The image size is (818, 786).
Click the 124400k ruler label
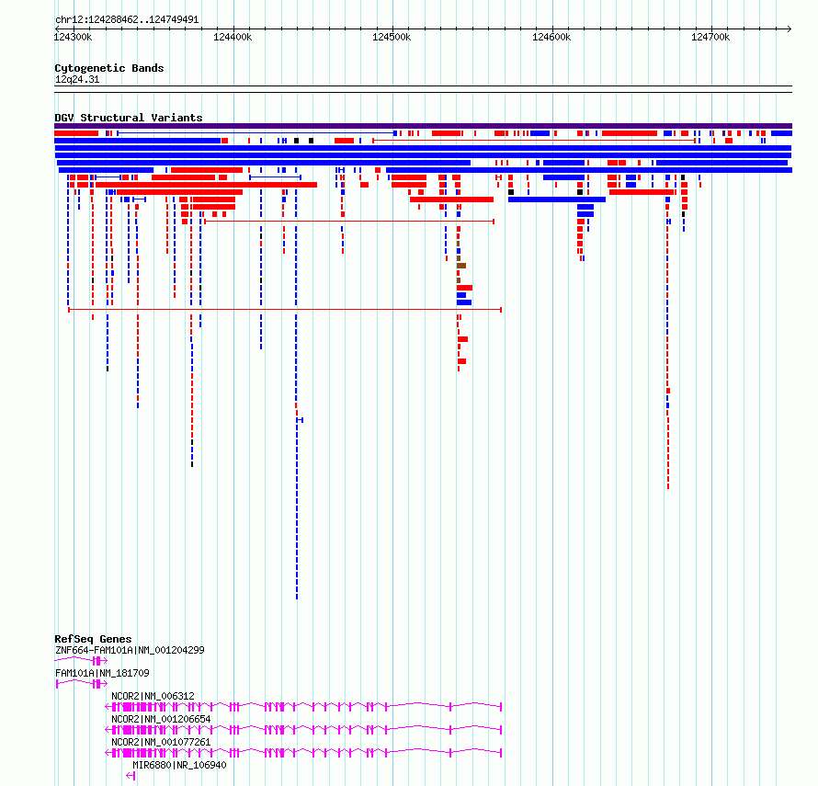[233, 37]
